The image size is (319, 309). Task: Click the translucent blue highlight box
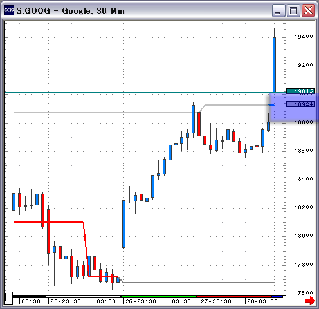pyautogui.click(x=293, y=108)
